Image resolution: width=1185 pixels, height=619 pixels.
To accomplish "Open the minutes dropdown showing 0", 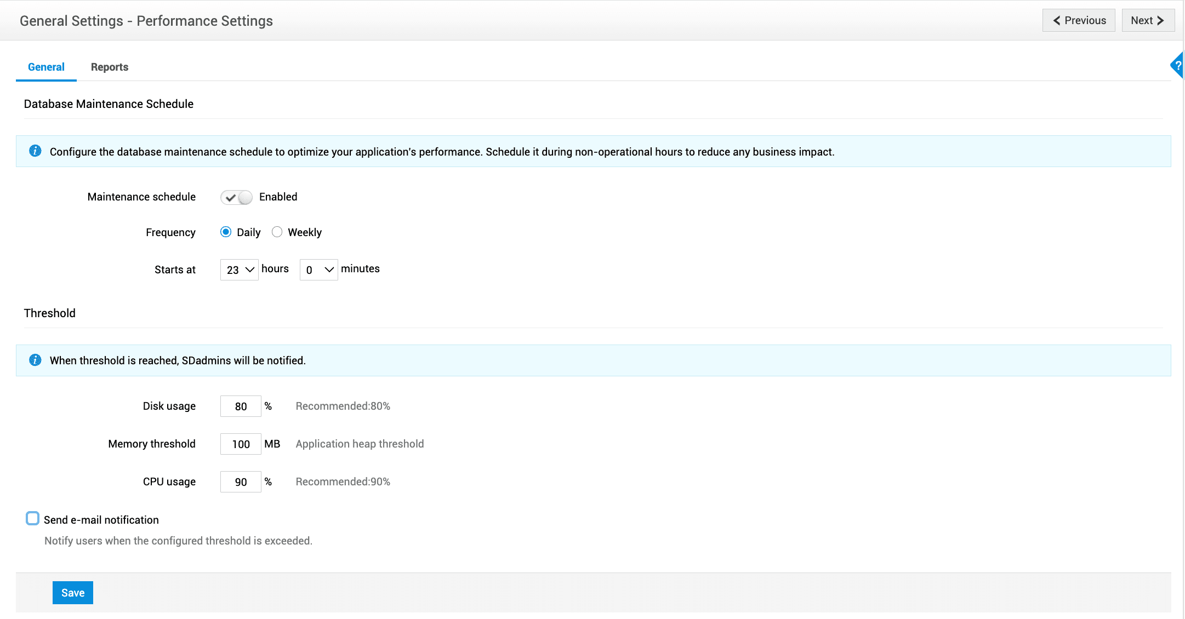I will pos(318,270).
